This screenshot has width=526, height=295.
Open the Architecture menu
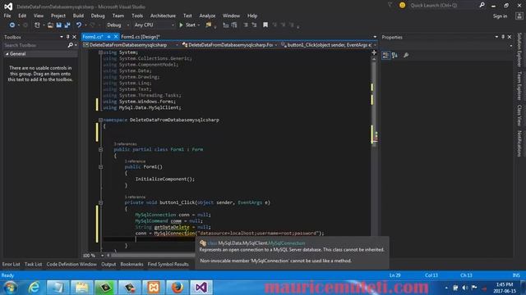point(163,16)
